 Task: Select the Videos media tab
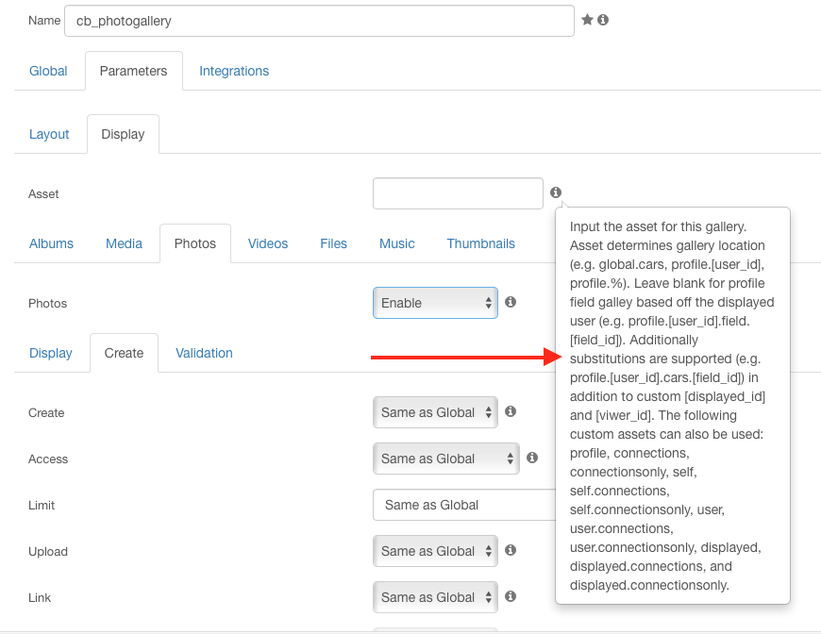point(268,243)
